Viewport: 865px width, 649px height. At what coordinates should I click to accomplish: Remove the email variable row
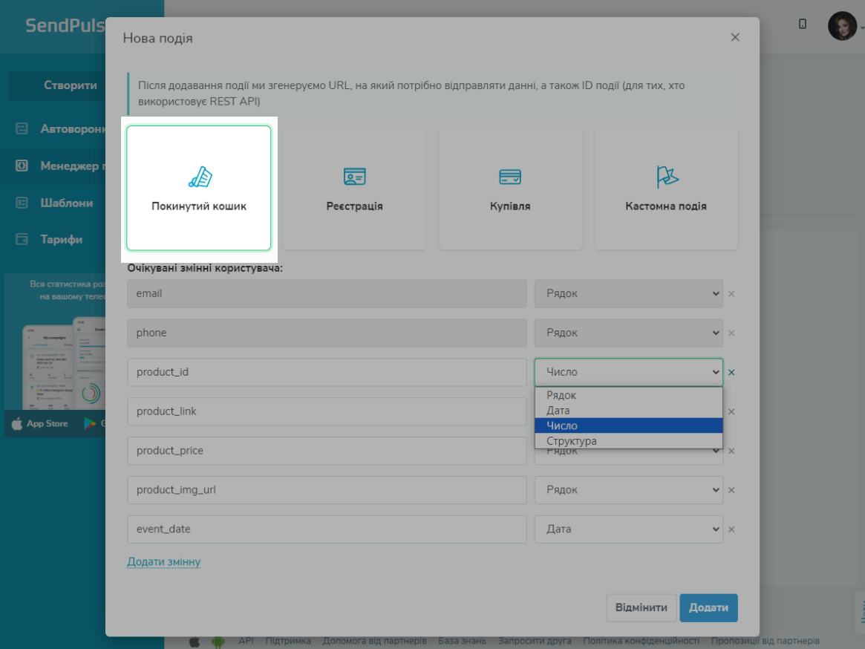click(731, 294)
